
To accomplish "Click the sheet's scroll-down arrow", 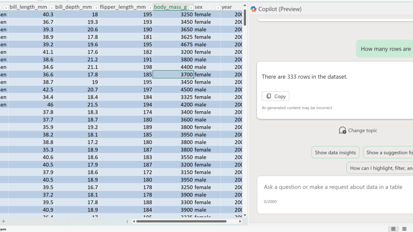I will click(245, 215).
